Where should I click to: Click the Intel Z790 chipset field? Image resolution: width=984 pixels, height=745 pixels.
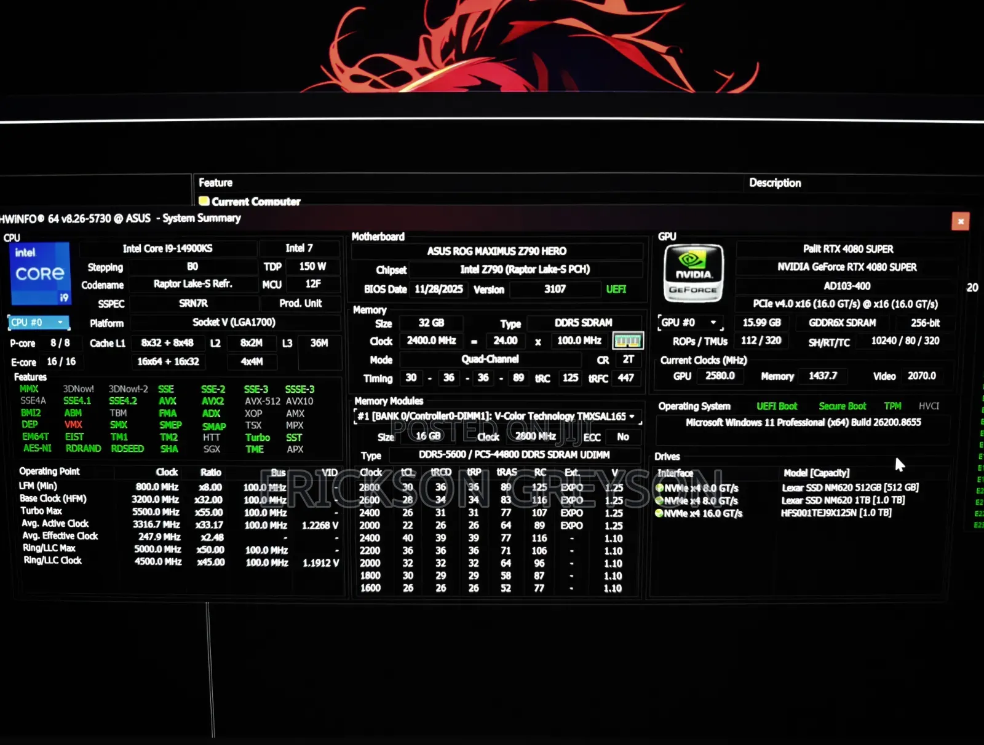pyautogui.click(x=525, y=269)
